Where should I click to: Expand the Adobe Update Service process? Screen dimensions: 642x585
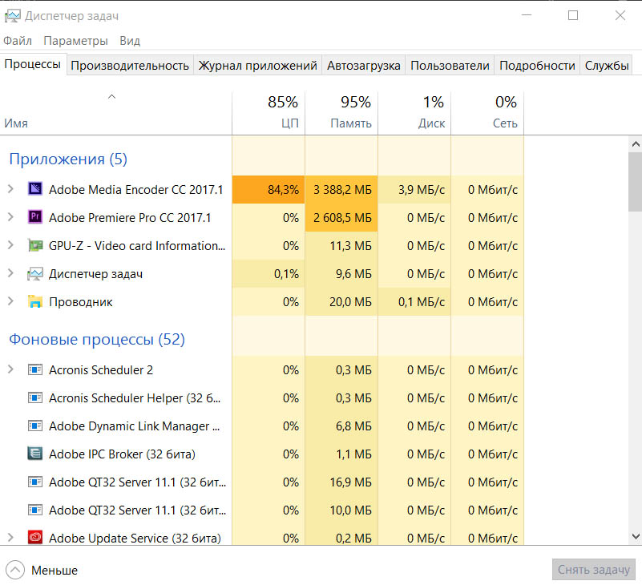pyautogui.click(x=10, y=537)
